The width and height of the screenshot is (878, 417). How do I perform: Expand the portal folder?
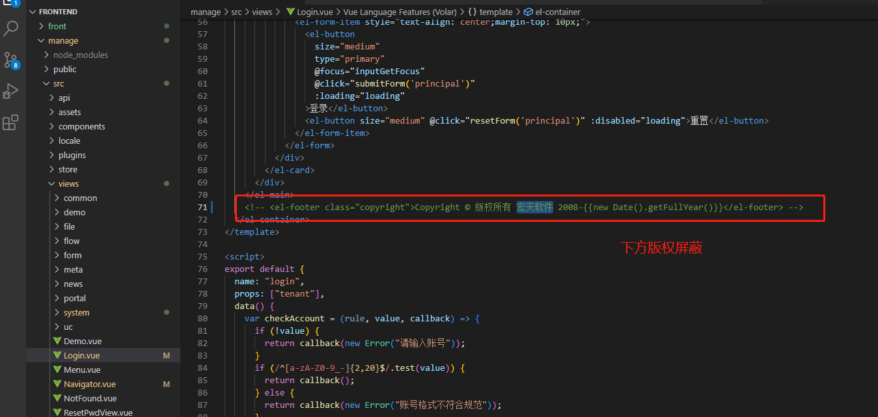(x=75, y=298)
